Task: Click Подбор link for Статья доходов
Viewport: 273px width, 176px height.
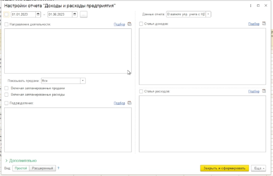Action: 254,24
